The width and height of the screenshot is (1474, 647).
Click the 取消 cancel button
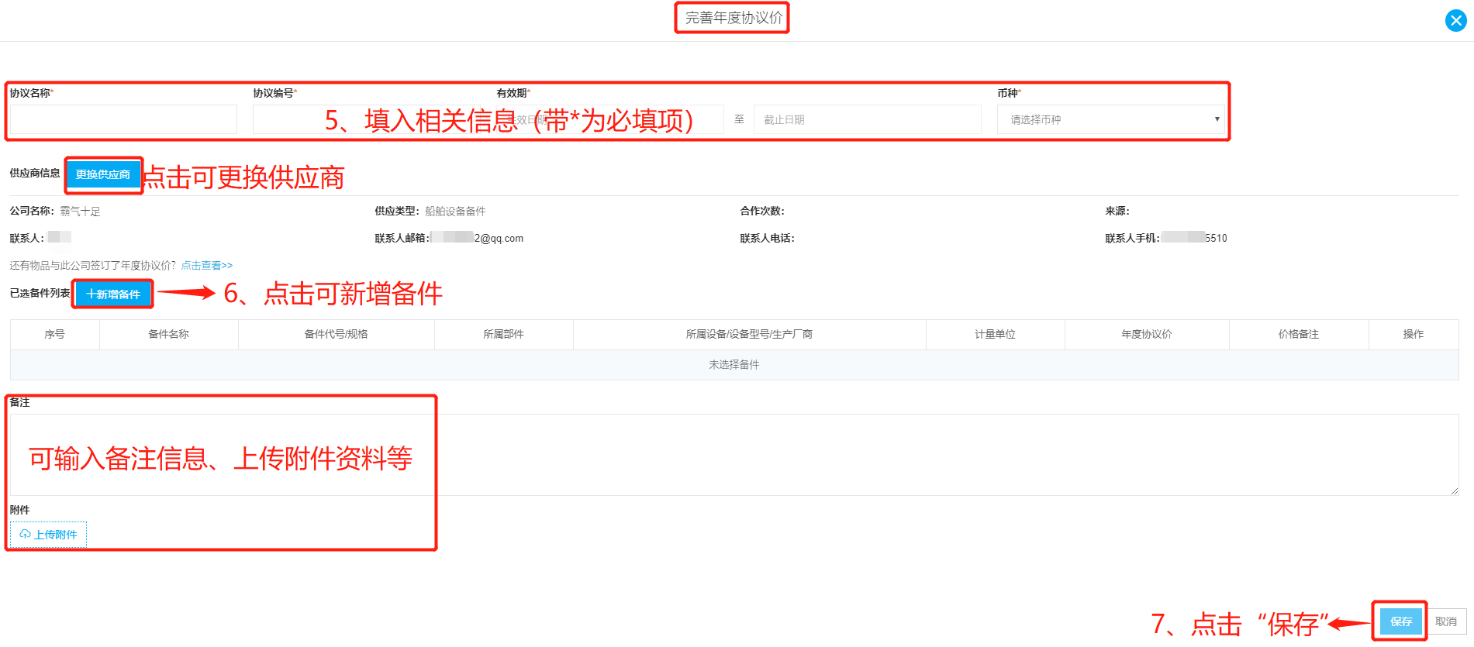pyautogui.click(x=1445, y=621)
